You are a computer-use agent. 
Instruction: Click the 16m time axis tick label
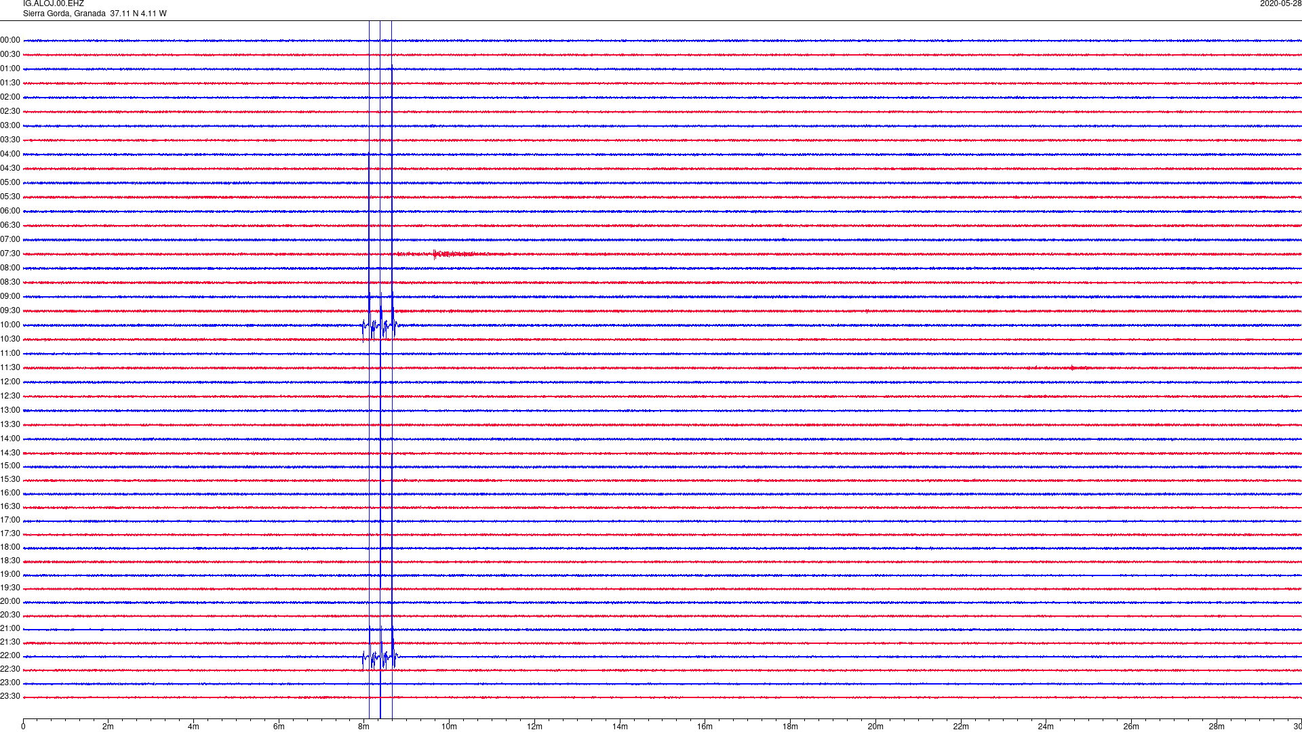click(x=705, y=727)
